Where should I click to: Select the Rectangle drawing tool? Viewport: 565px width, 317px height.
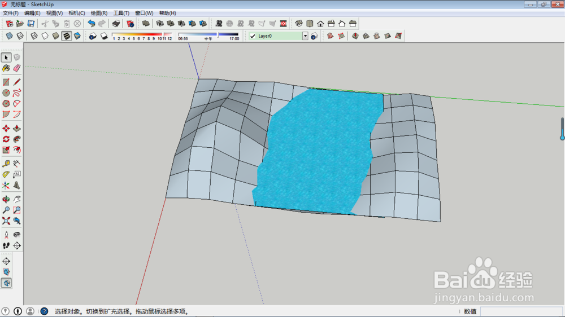(6, 82)
